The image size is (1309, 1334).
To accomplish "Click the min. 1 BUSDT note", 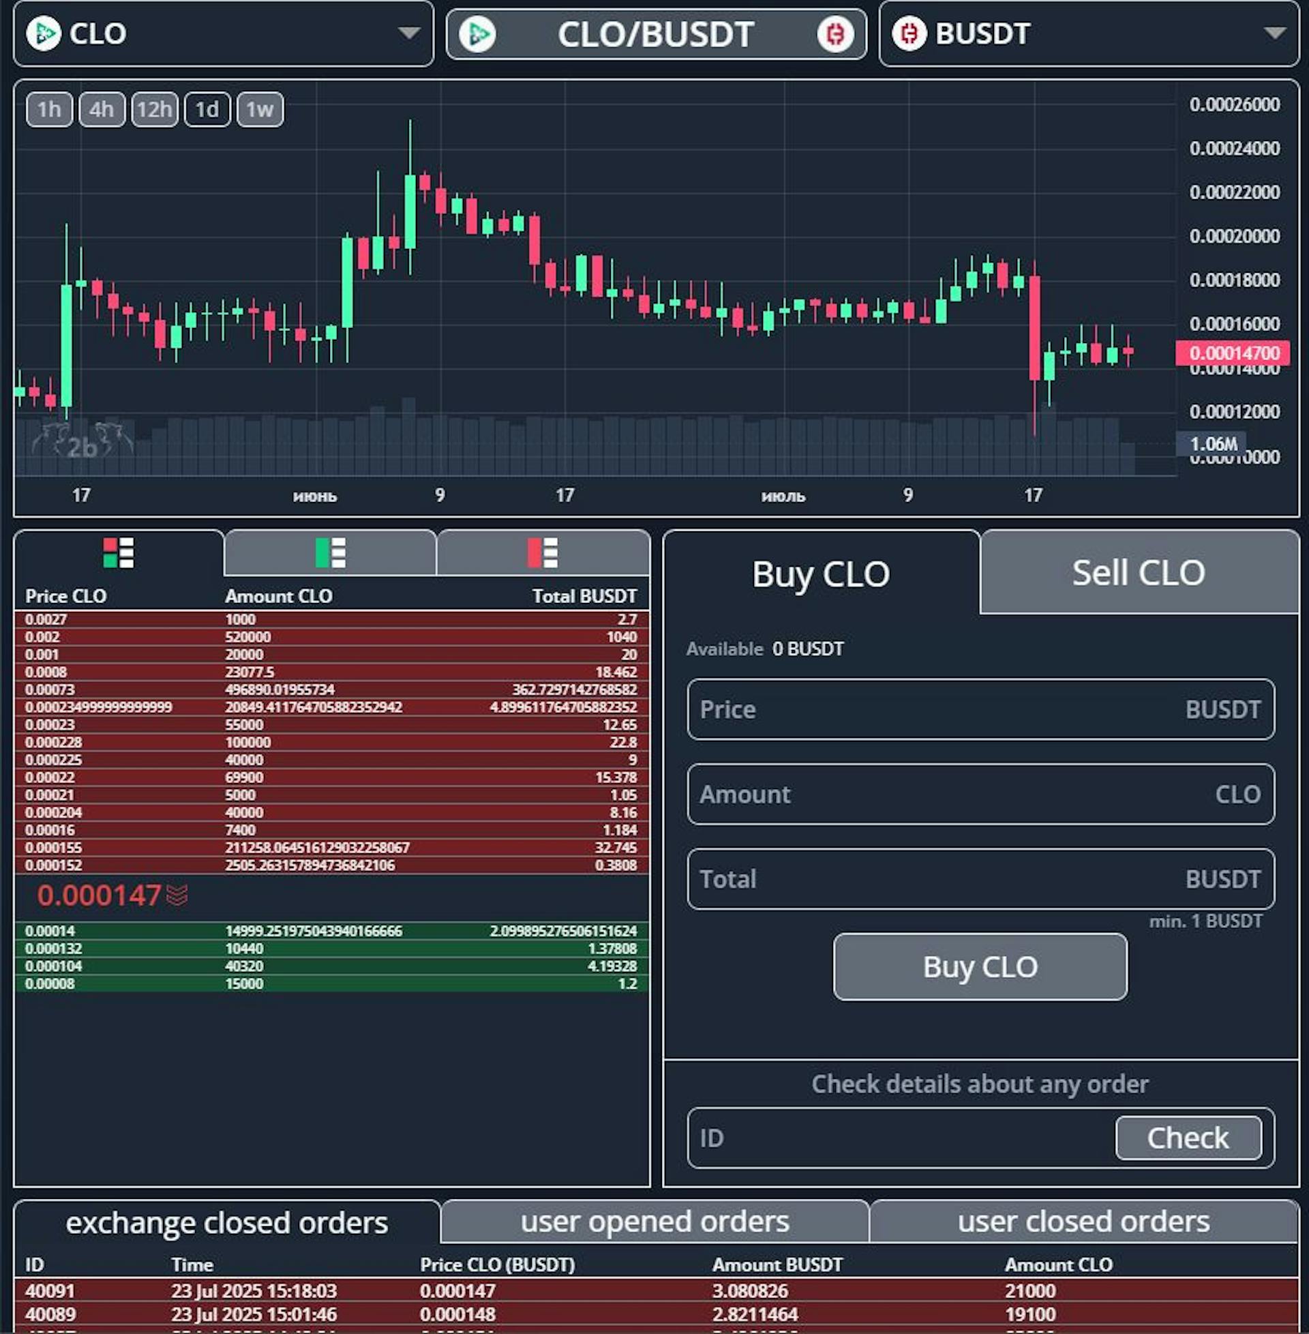I will [1206, 921].
